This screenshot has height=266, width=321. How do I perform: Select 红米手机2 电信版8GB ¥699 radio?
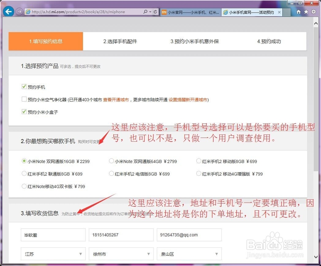(x=111, y=174)
